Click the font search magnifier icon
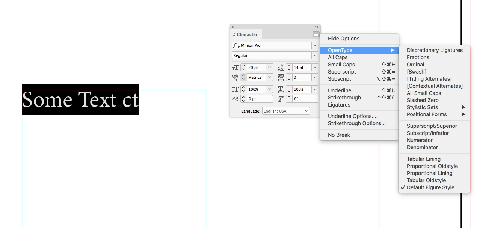Screen dimensions: 486x228 pyautogui.click(x=236, y=45)
